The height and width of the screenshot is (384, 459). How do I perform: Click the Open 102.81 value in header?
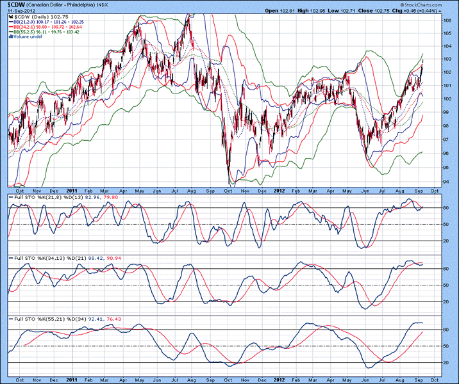[x=280, y=11]
